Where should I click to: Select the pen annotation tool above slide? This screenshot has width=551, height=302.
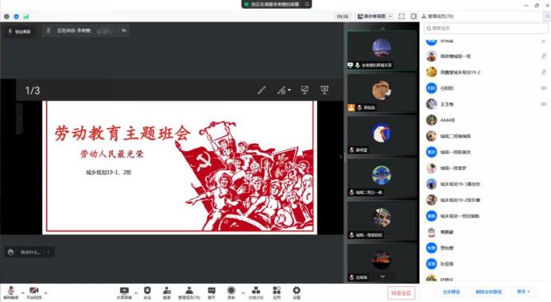(x=262, y=91)
